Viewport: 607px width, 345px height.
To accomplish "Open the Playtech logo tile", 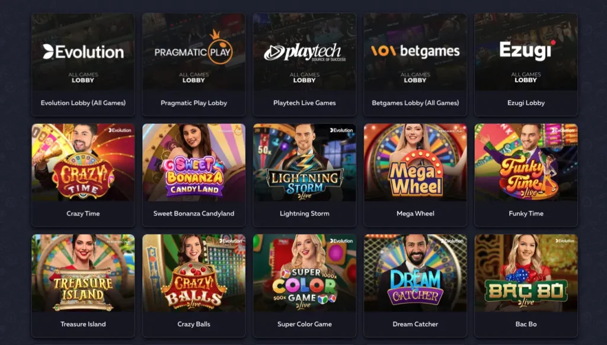I will (x=305, y=52).
